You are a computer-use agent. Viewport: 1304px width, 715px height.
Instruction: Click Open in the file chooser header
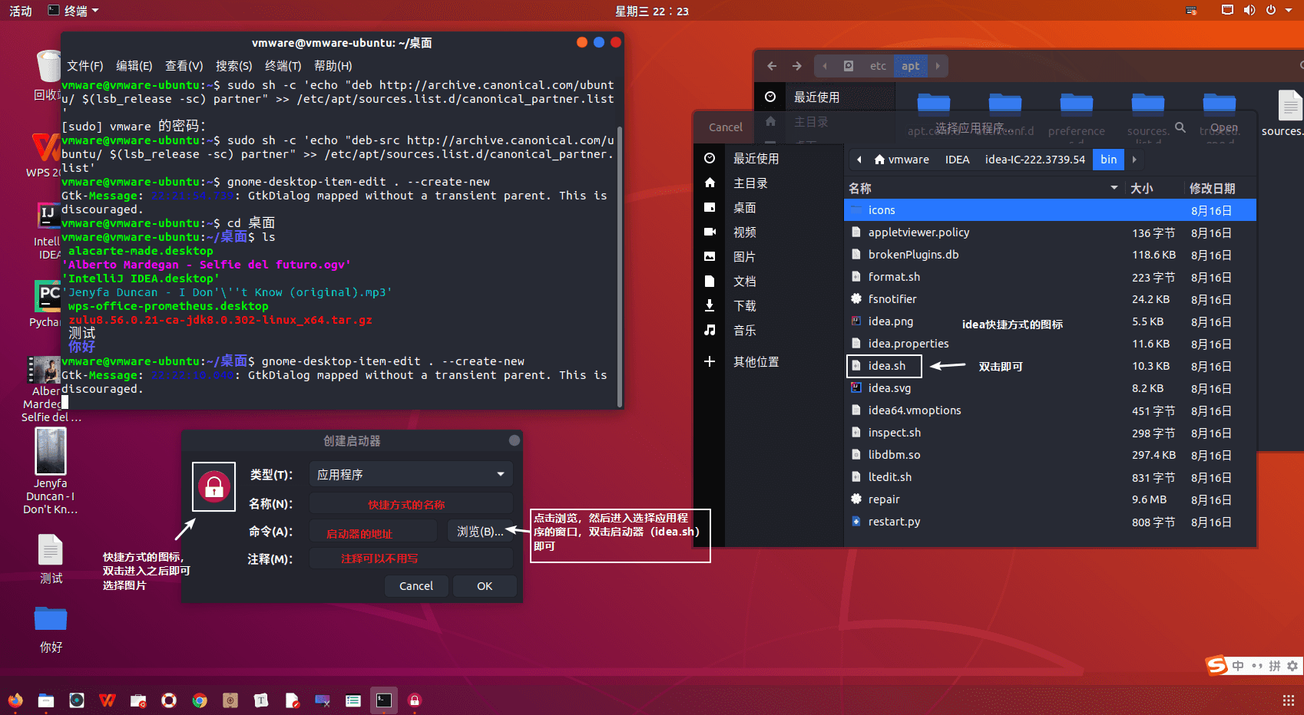[x=1224, y=127]
